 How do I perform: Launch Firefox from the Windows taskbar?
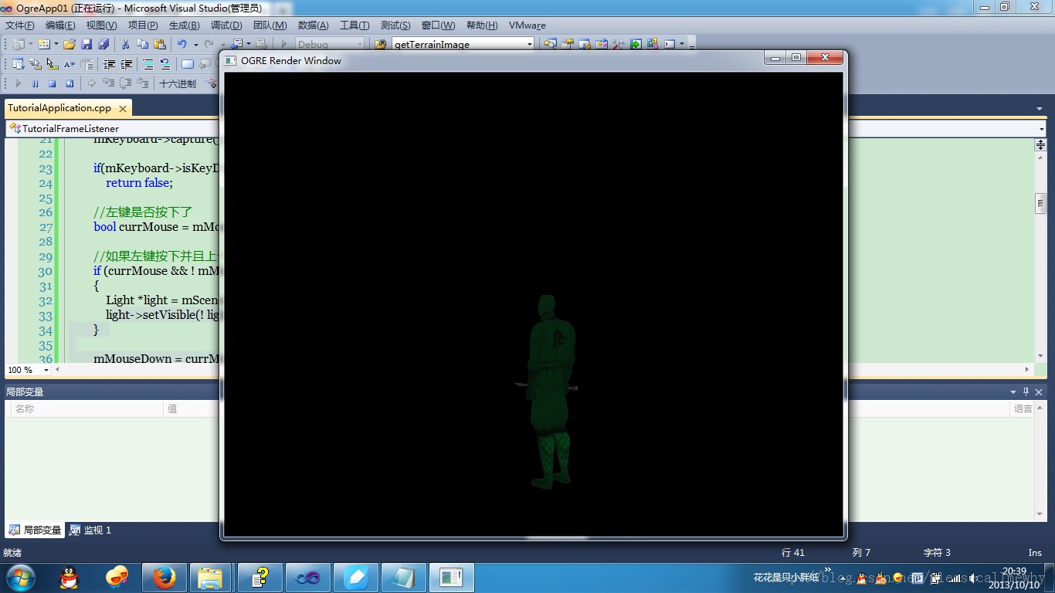click(x=164, y=577)
